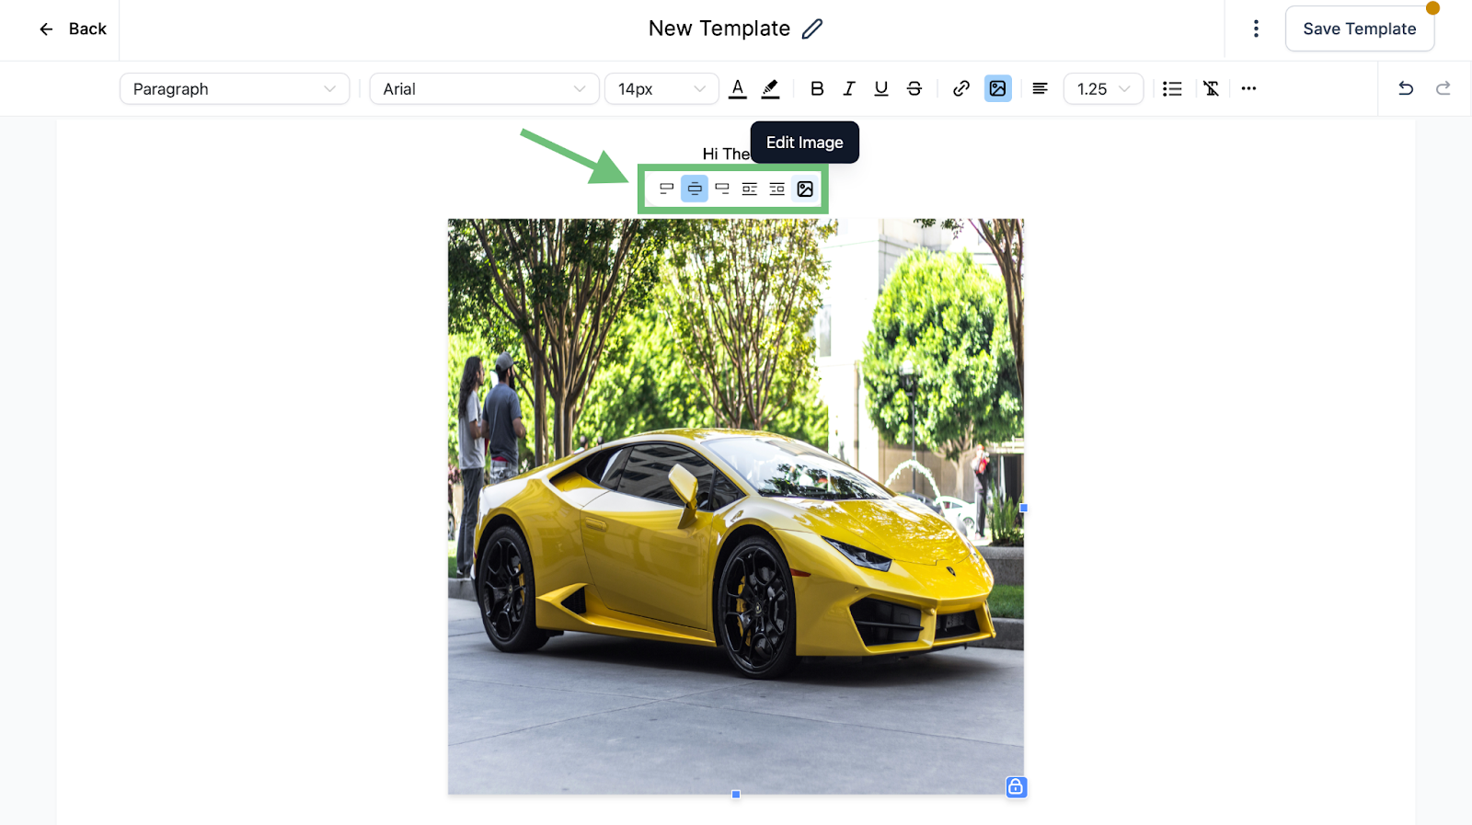Click the insert image toolbar icon

[997, 89]
